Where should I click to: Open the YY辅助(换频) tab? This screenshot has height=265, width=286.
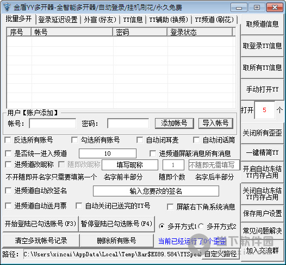pos(169,20)
